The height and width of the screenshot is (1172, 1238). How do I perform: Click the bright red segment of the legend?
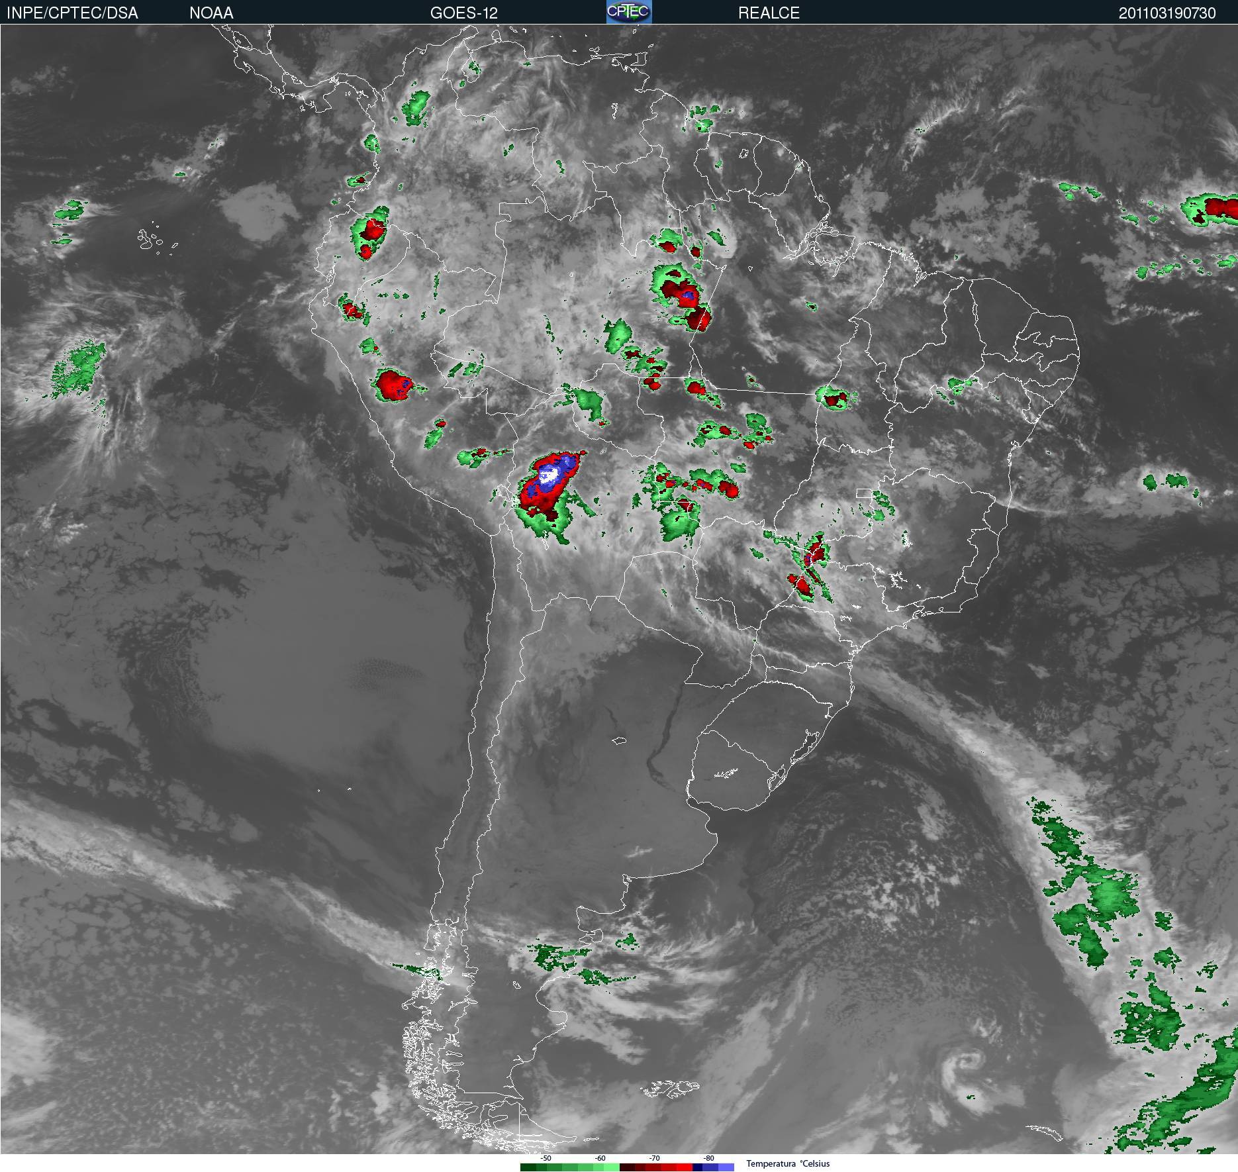coord(684,1167)
